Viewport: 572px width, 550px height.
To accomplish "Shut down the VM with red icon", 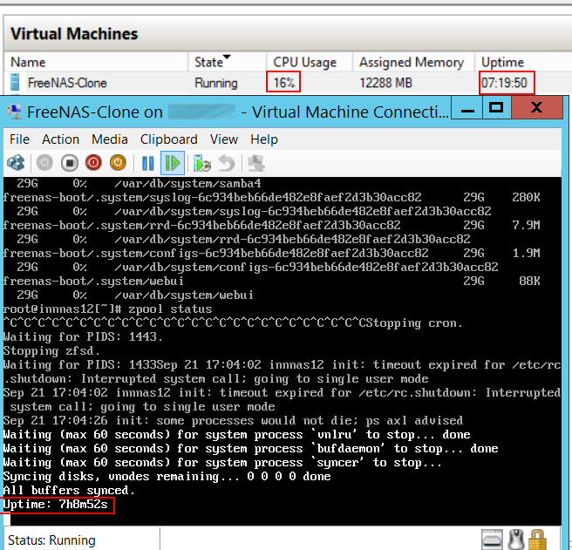I will coord(93,163).
